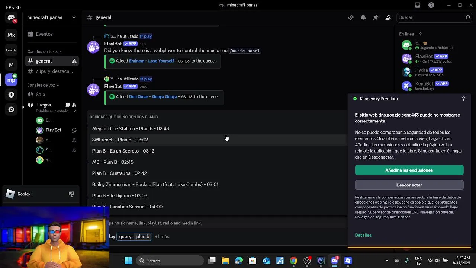
Task: Edit voice status pencil icon
Action: (75, 111)
